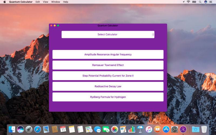The height and width of the screenshot is (135, 216).
Task: Open the Quantum Calculator app menu
Action: 21,2
